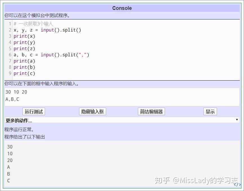
Task: Click line number 1 in the editor
Action: [x=10, y=24]
